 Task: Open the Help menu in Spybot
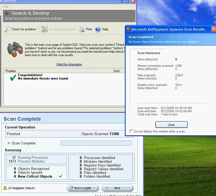coord(6,6)
